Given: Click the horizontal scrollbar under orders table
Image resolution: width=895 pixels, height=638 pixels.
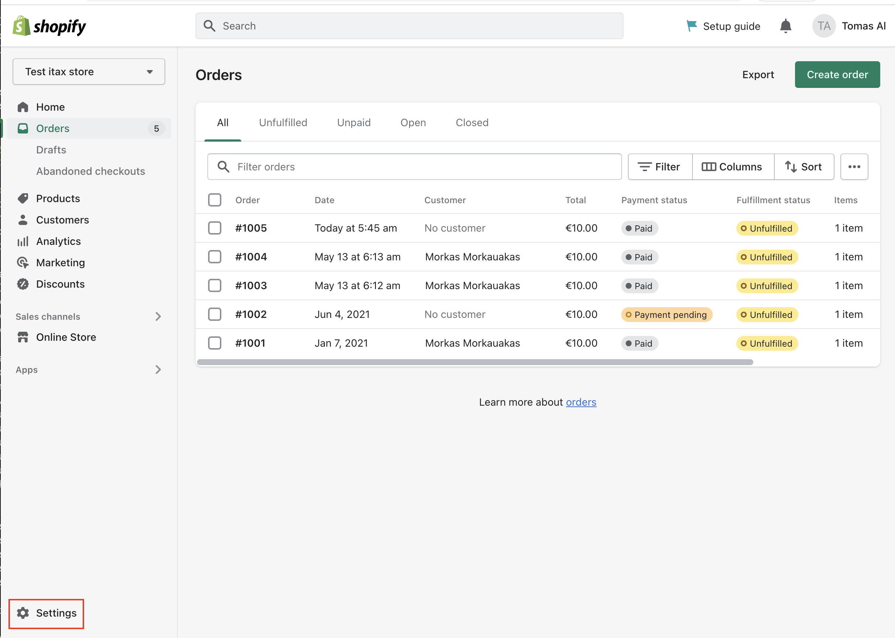Looking at the screenshot, I should [x=474, y=362].
